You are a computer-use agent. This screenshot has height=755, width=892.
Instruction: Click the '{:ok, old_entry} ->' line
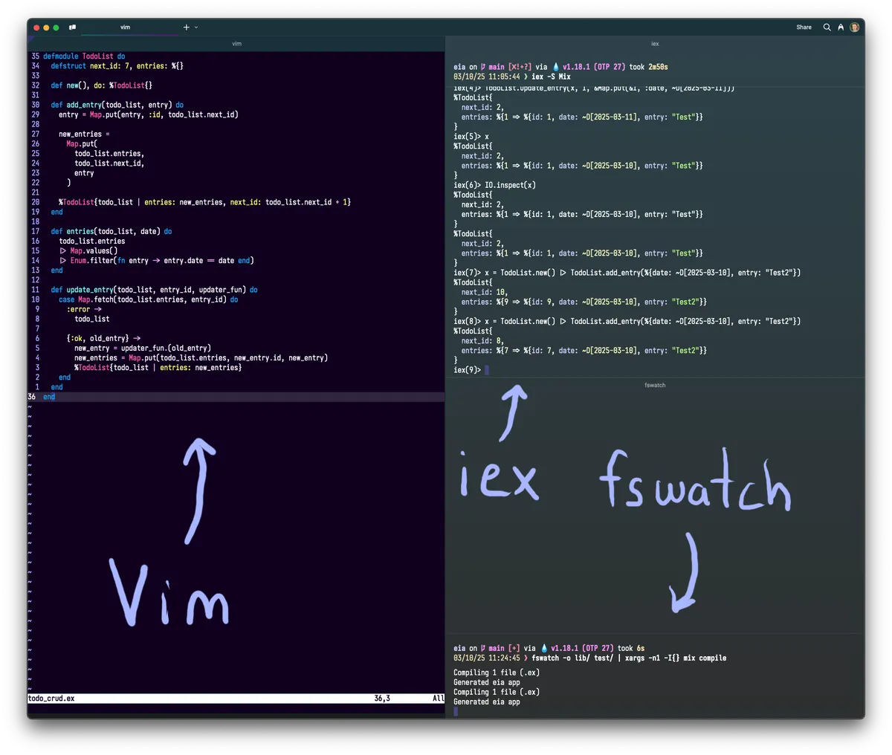tap(103, 338)
